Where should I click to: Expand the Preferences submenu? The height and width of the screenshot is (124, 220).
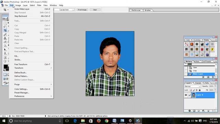32,96
